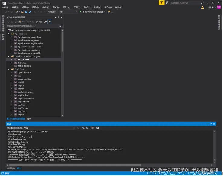Click the Solution Explorer search field
This screenshot has height=177, width=223.
[x=32, y=26]
